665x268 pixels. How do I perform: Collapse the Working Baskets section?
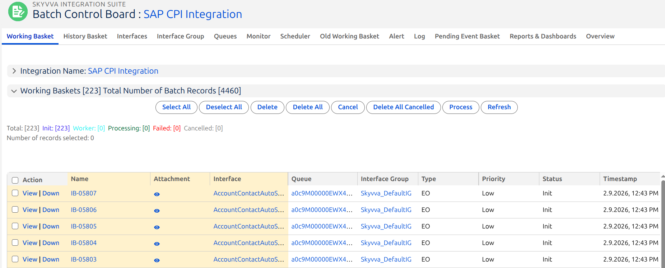[14, 91]
